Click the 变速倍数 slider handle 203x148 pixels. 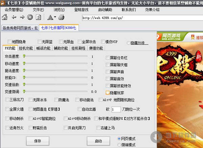[x=24, y=84]
